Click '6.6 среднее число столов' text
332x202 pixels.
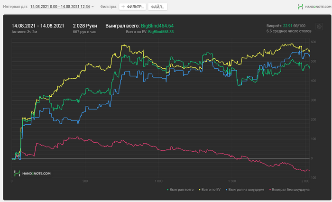289,31
